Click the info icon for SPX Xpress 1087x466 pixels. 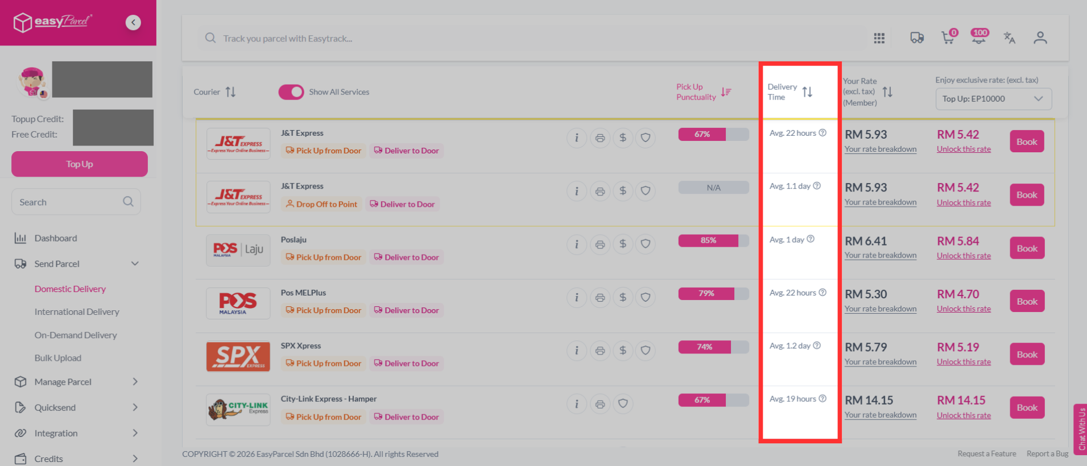click(x=577, y=351)
